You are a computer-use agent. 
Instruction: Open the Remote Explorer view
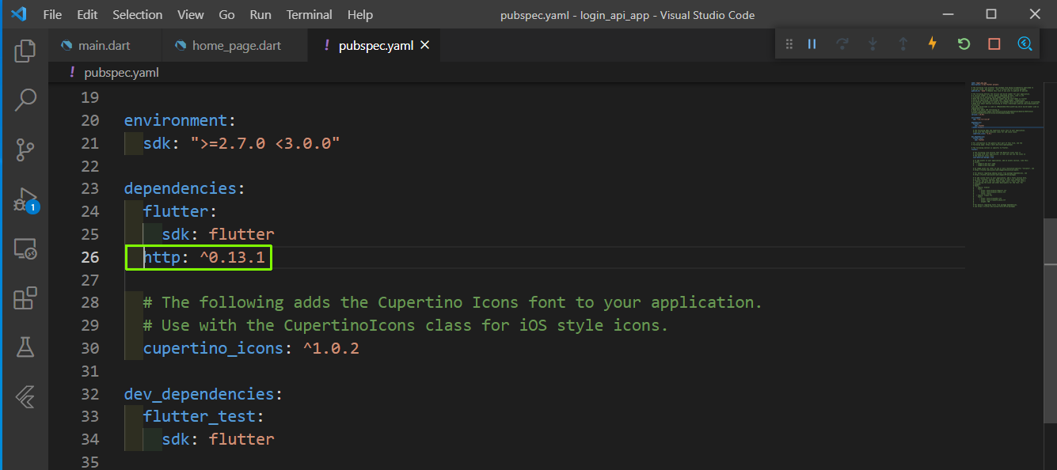coord(25,249)
